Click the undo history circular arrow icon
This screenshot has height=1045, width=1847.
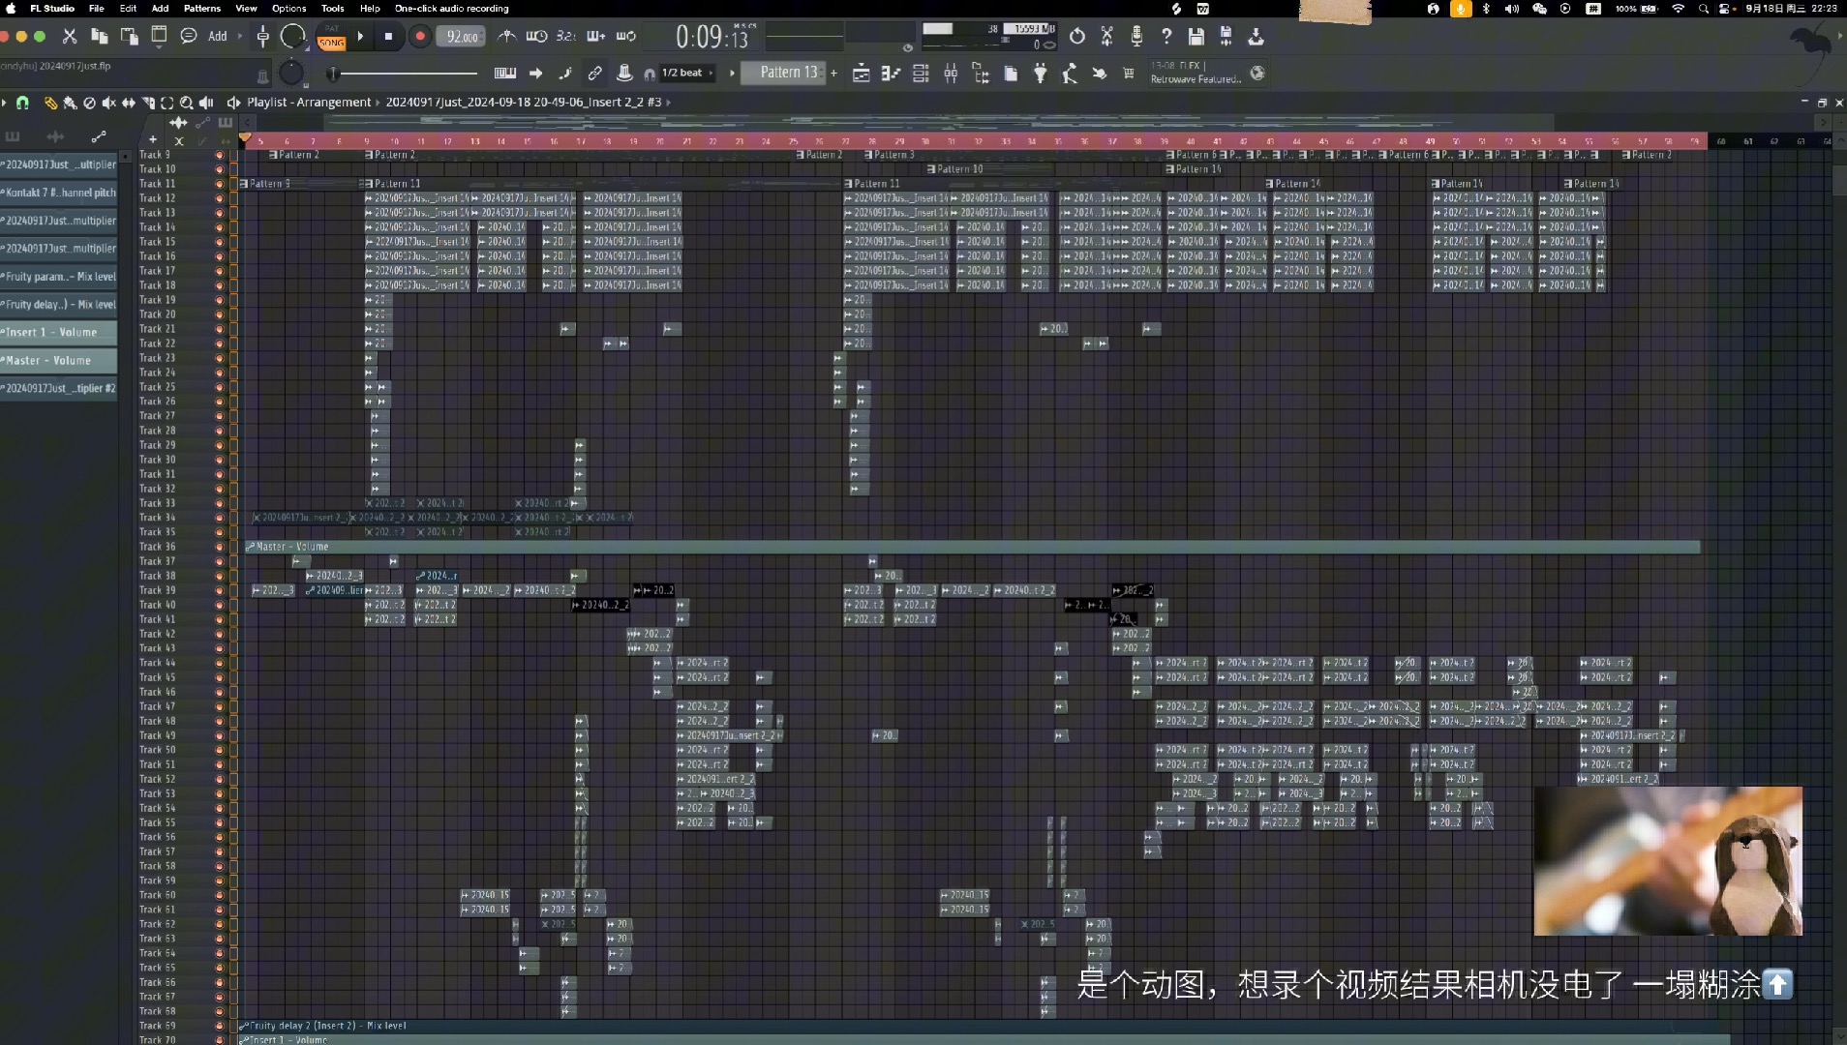click(x=1077, y=37)
